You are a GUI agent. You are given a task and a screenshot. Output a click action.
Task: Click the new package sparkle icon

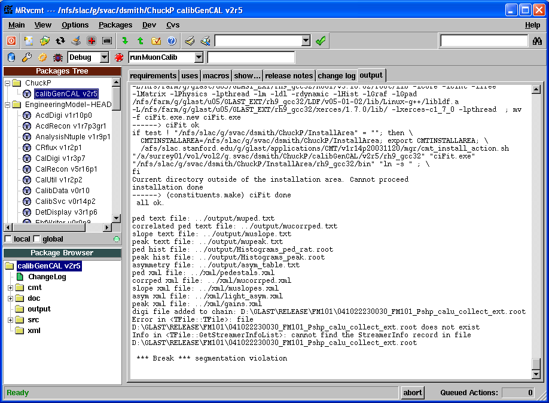click(x=28, y=41)
